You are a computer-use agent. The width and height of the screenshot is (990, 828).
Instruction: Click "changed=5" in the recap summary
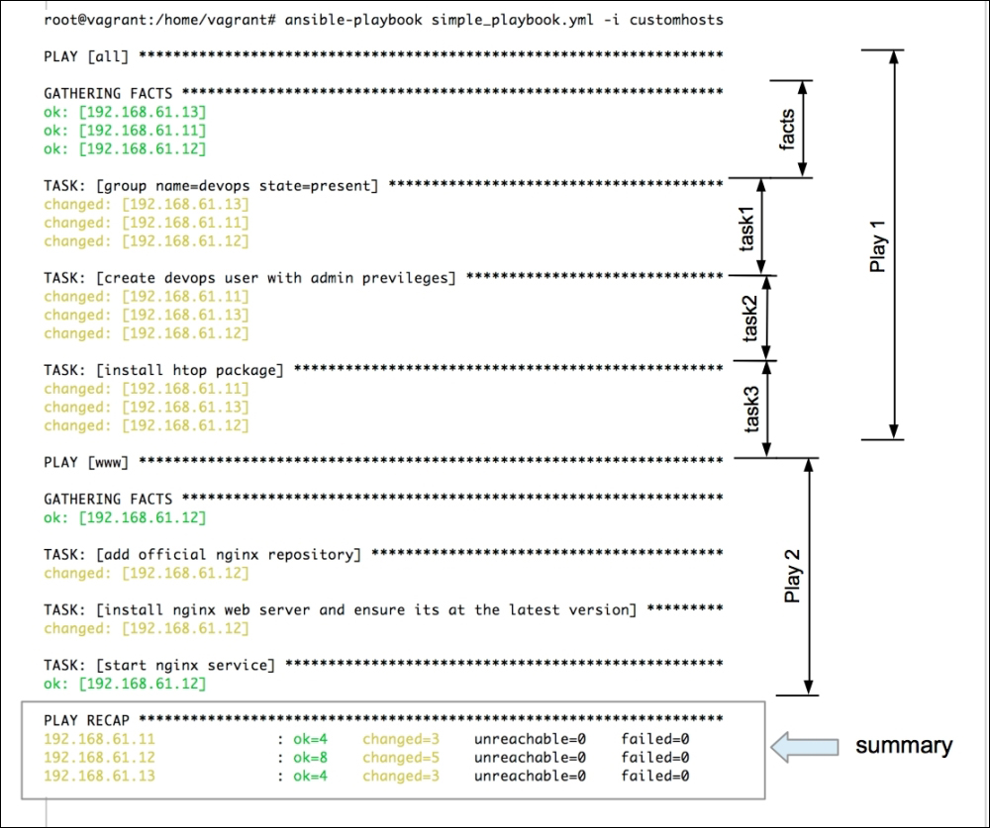tap(400, 758)
